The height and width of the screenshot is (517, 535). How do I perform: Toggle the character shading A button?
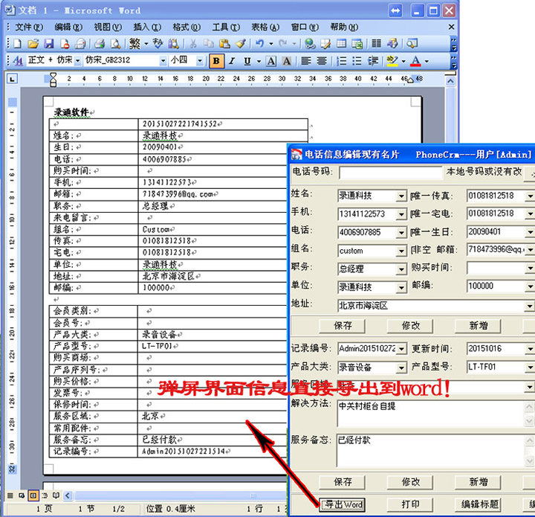pos(287,61)
